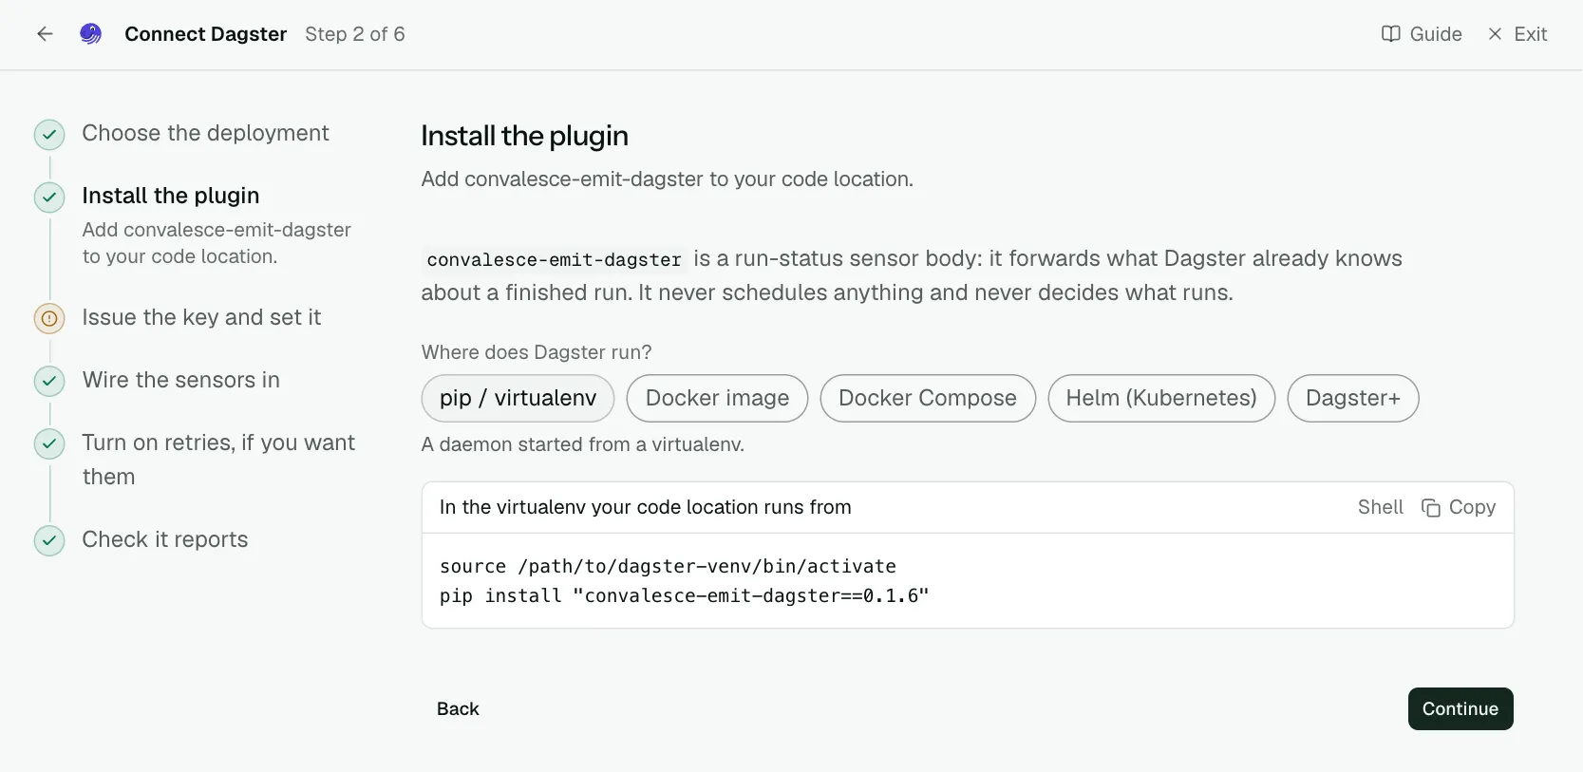Jump to Issue the key and set it
Screen dimensions: 1583x772
(x=201, y=317)
